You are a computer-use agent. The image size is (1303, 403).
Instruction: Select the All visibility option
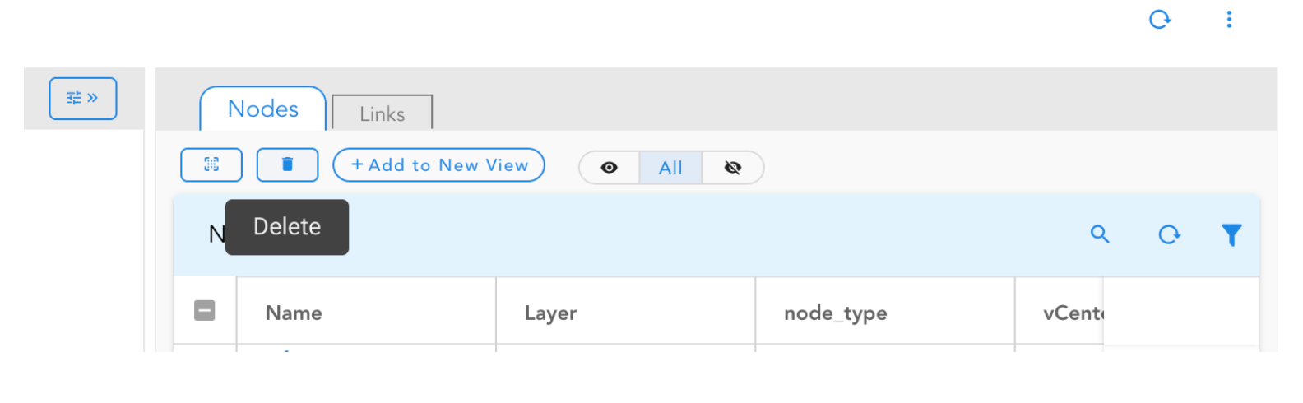click(x=670, y=168)
